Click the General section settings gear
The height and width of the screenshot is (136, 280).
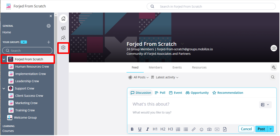click(49, 26)
